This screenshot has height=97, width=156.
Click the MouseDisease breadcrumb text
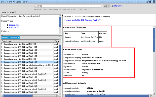pos(94,17)
